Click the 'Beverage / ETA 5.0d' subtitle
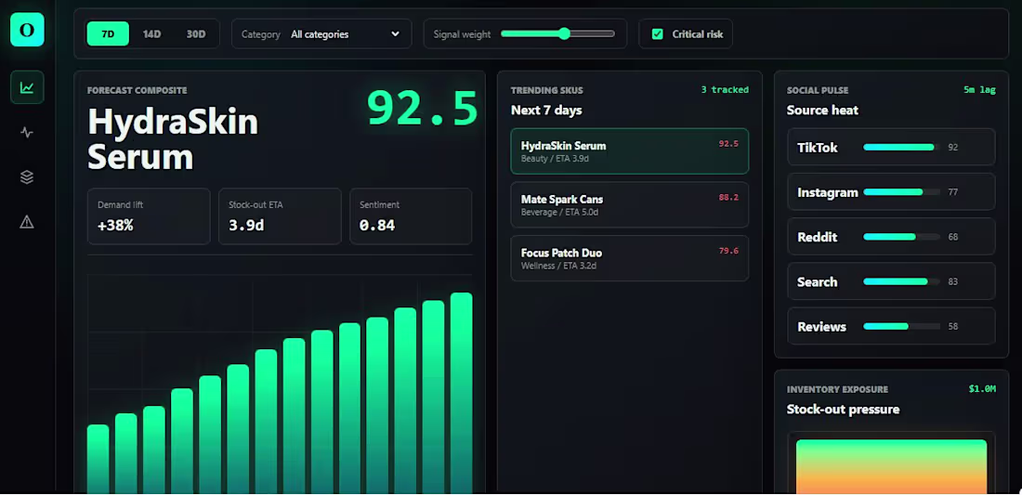1022x495 pixels. tap(560, 213)
